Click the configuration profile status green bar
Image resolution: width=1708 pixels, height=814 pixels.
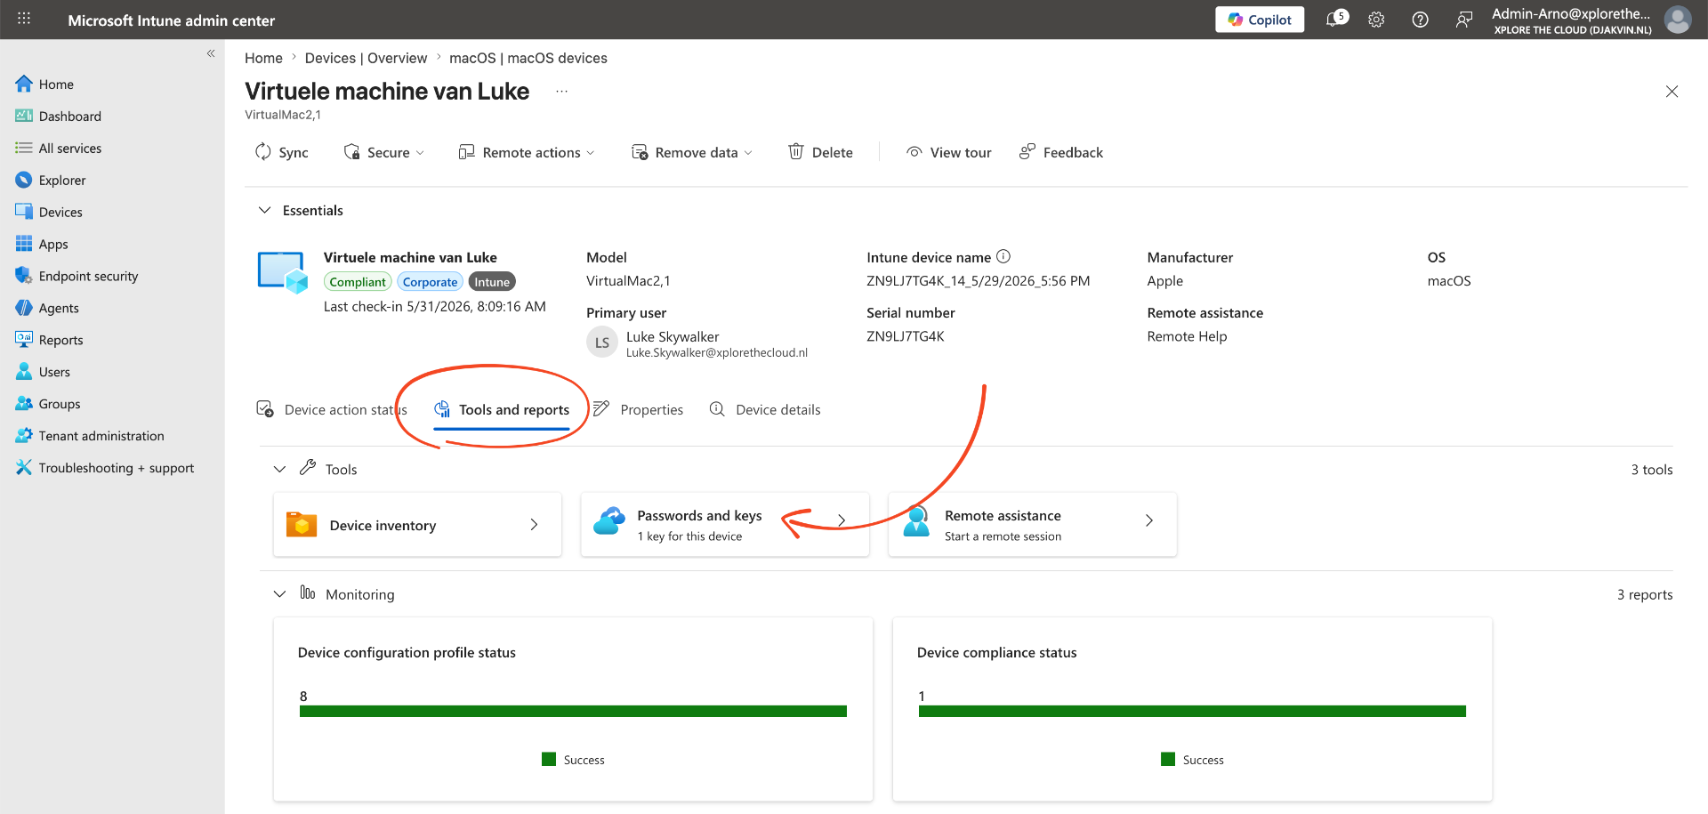tap(573, 711)
